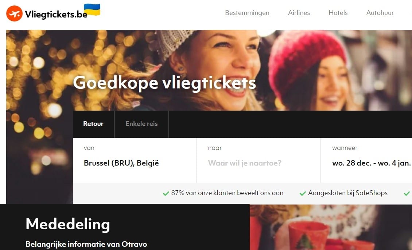Click the 87% klanten beveelt aan text
412x250 pixels.
[227, 193]
